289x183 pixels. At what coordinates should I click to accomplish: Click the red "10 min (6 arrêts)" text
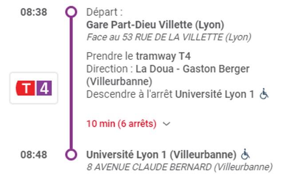pyautogui.click(x=122, y=124)
